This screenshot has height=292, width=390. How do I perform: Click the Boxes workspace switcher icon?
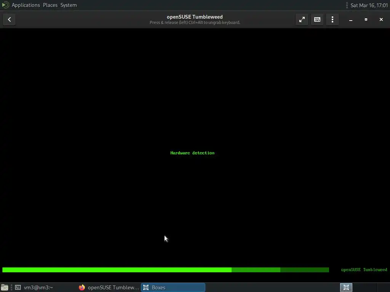click(x=346, y=287)
